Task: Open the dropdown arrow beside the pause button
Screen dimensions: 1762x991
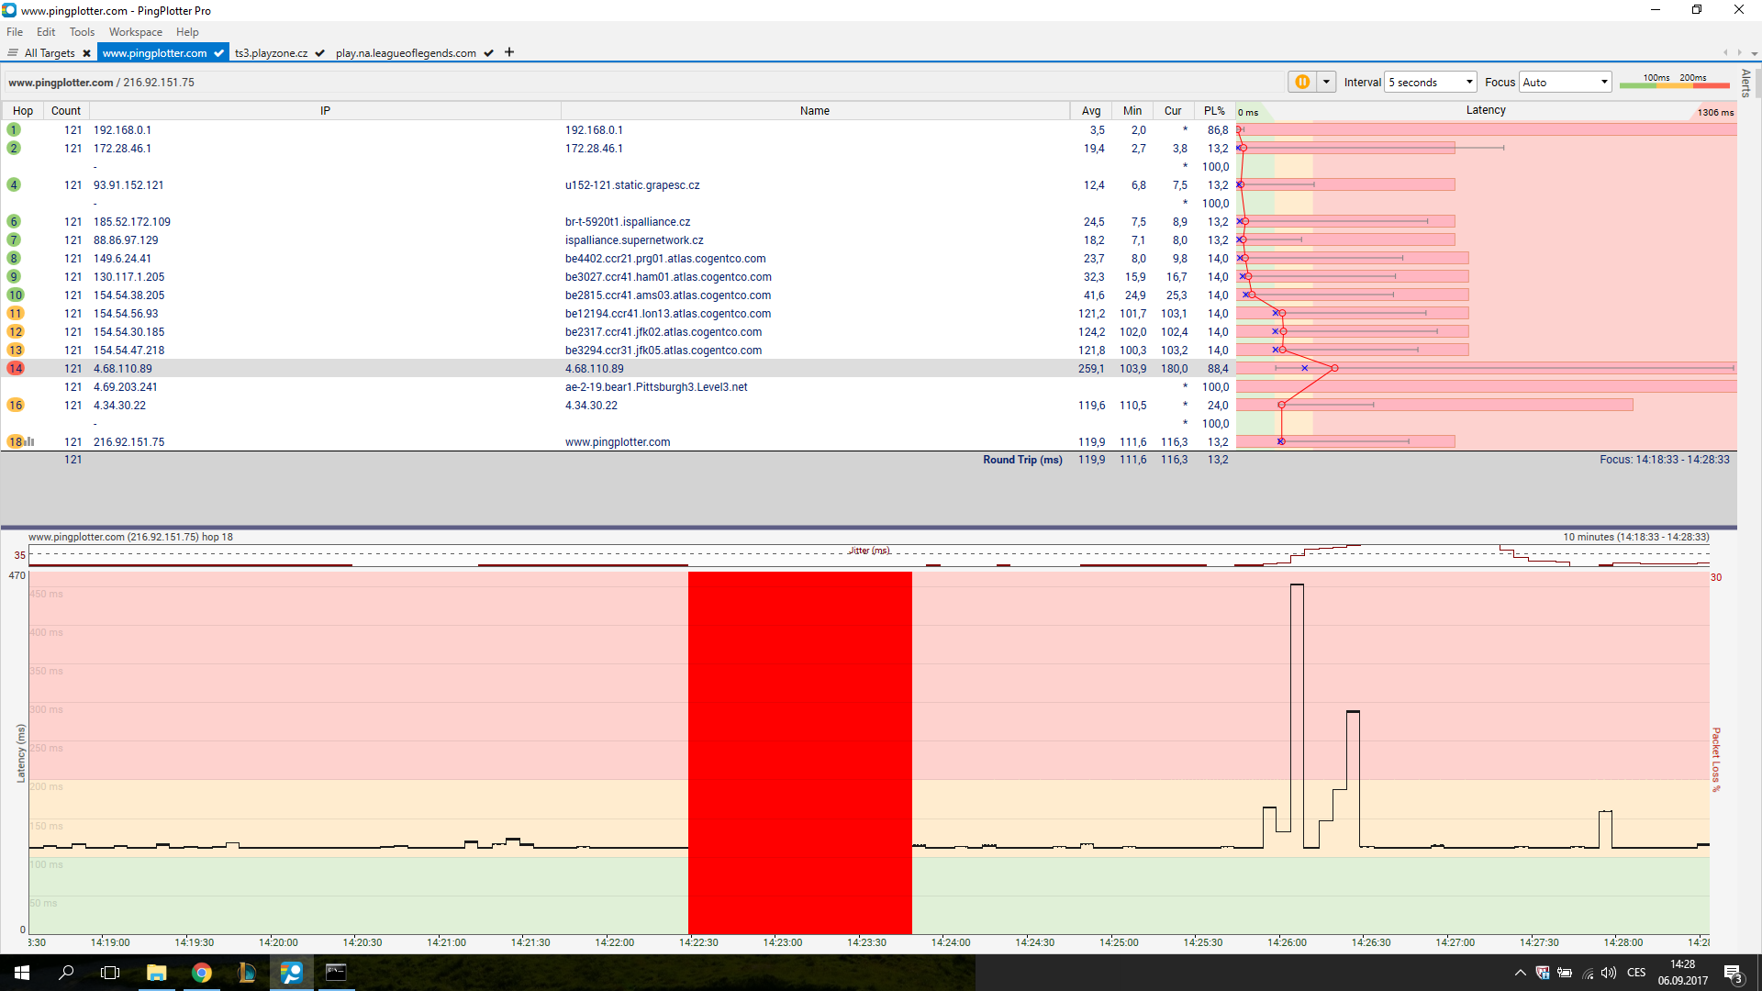Action: click(x=1326, y=82)
